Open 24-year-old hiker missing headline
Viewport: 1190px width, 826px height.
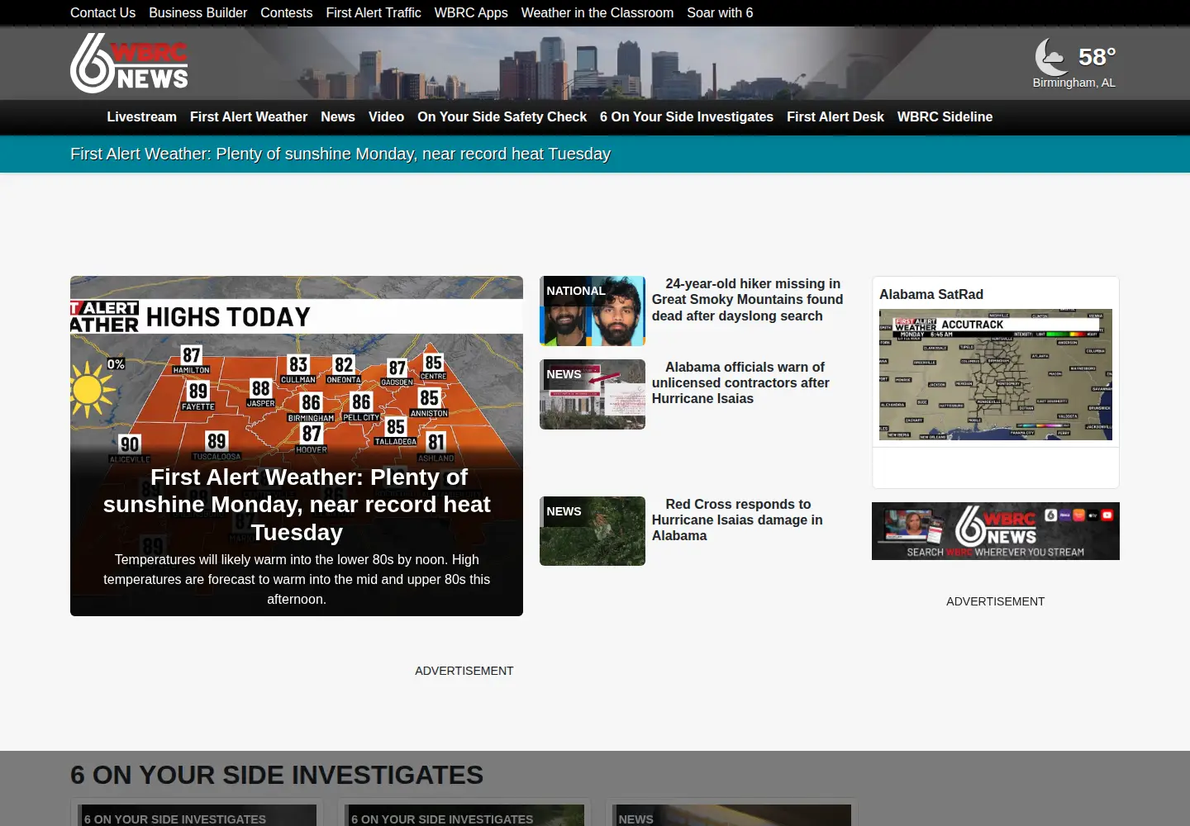[x=747, y=300]
